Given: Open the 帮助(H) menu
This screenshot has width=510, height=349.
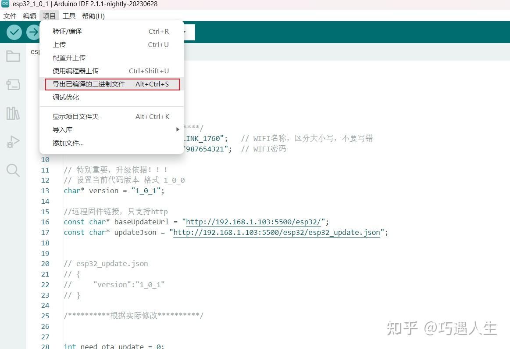Looking at the screenshot, I should [x=93, y=16].
